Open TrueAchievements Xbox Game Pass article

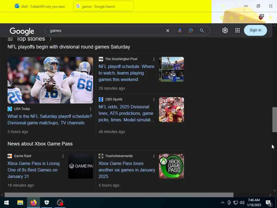(127, 170)
